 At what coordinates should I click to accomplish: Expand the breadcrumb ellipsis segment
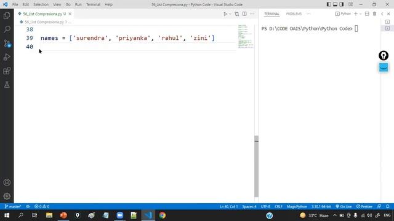pyautogui.click(x=70, y=22)
